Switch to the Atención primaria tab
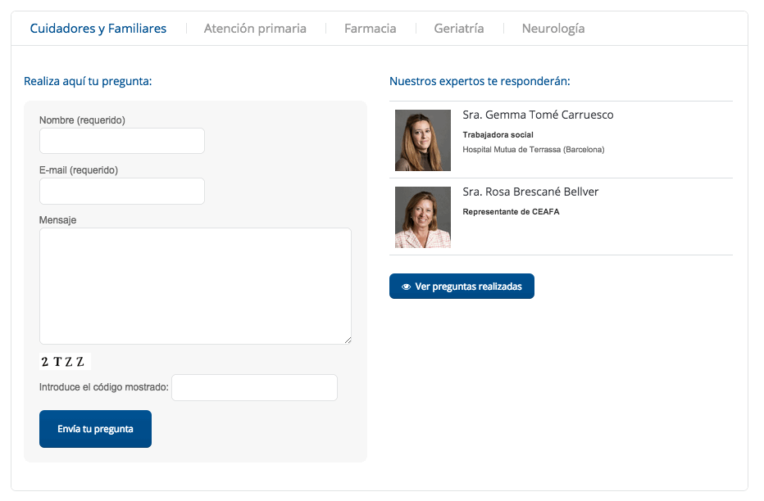 click(255, 29)
